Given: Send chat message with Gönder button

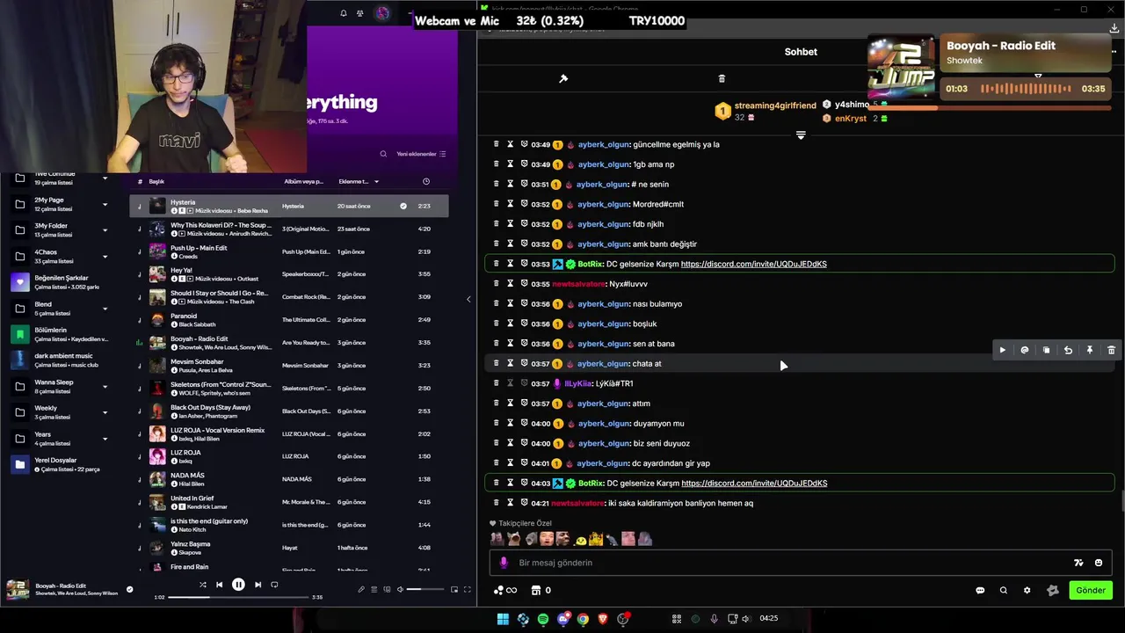Looking at the screenshot, I should tap(1091, 590).
